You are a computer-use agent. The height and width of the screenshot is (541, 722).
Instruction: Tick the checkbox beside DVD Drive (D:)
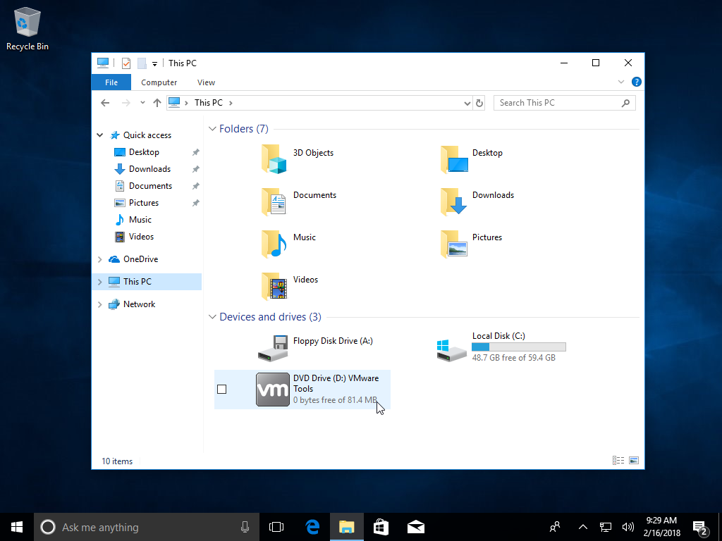click(x=222, y=390)
